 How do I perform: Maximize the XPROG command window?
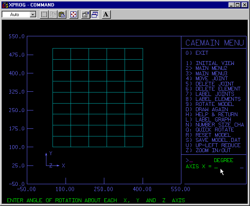coord(237,5)
